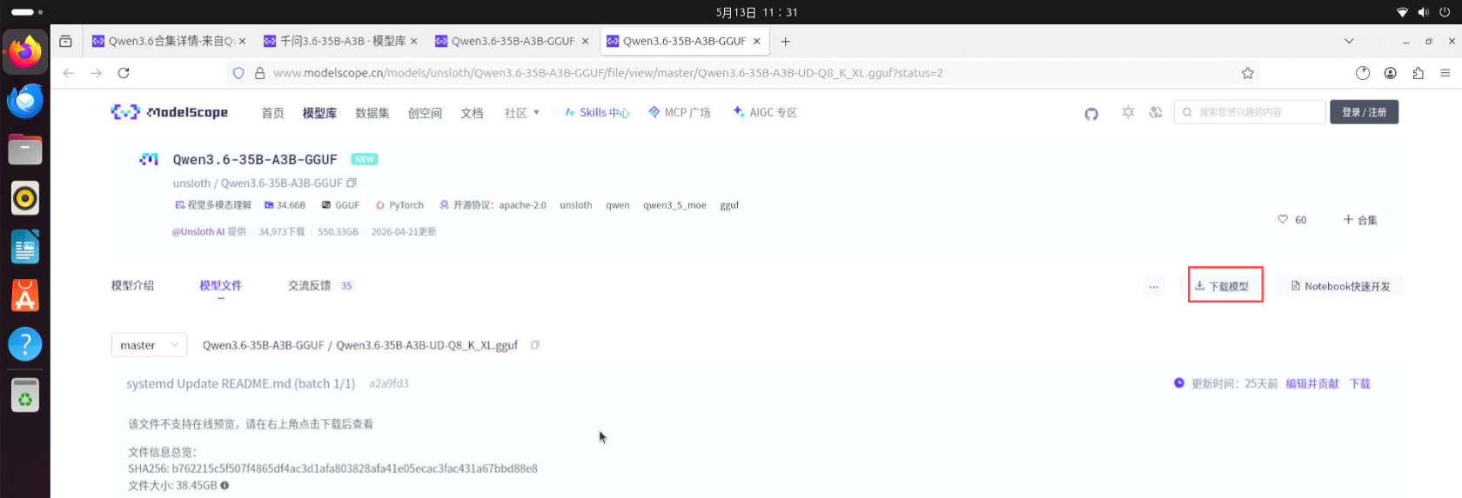Copy the .gguf file path icon
This screenshot has height=498, width=1462.
click(535, 345)
